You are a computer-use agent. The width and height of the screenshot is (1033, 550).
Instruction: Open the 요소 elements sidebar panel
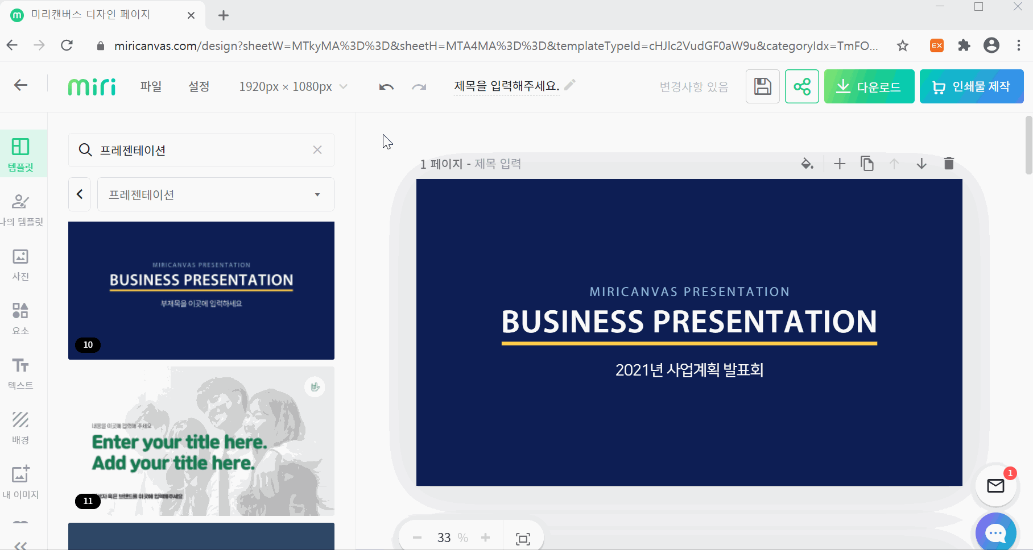pyautogui.click(x=20, y=318)
